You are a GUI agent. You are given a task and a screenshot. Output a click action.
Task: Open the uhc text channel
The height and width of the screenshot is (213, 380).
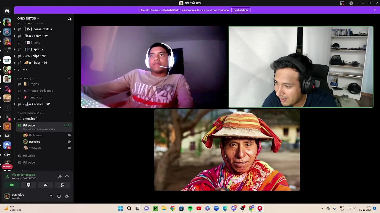pos(44,69)
